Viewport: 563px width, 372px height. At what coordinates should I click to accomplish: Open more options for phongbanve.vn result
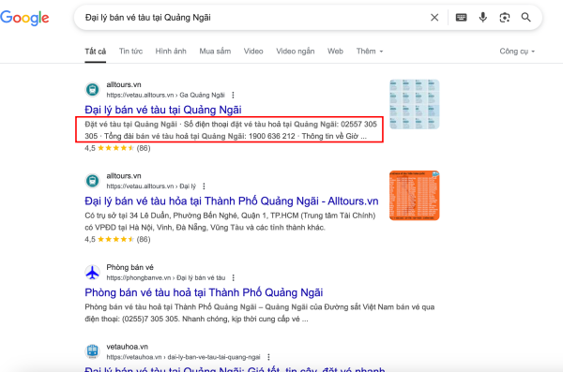tap(234, 277)
